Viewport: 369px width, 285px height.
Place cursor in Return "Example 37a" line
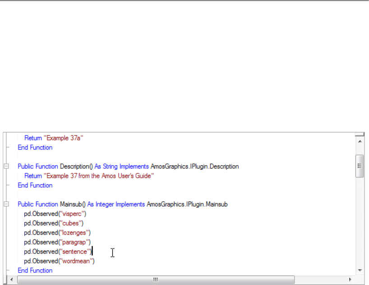[54, 138]
